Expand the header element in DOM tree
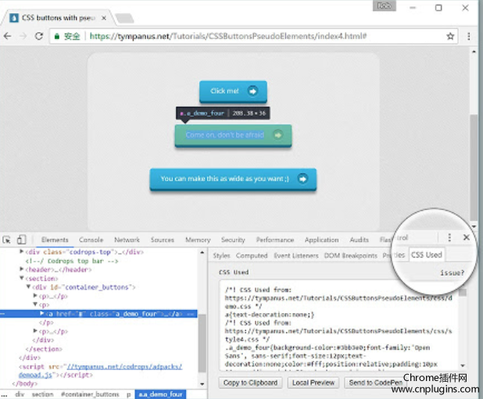This screenshot has width=483, height=399. [23, 269]
